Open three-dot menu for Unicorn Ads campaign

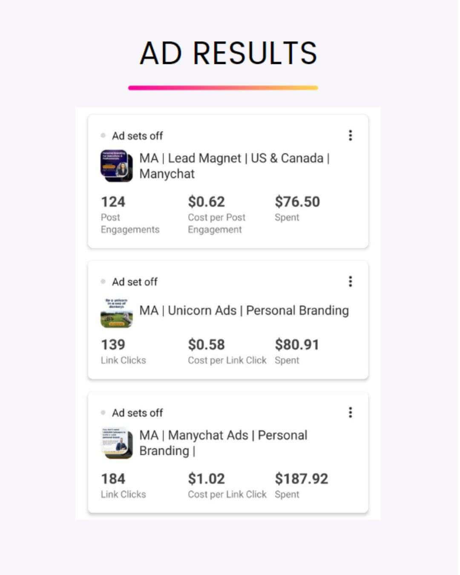point(350,282)
